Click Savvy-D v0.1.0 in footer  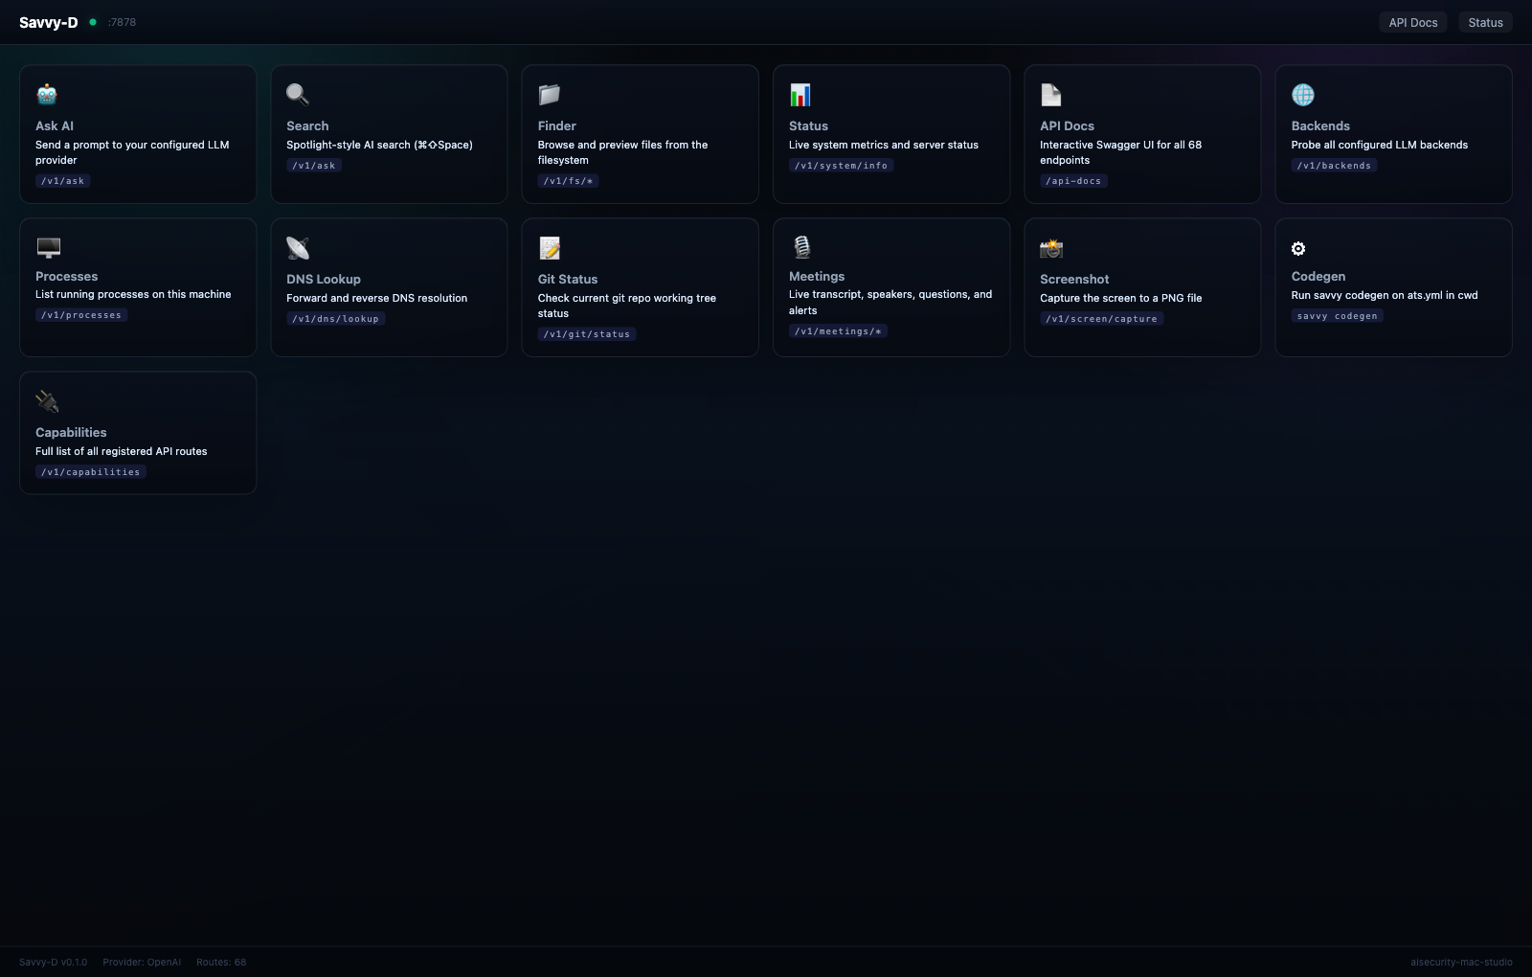coord(53,962)
